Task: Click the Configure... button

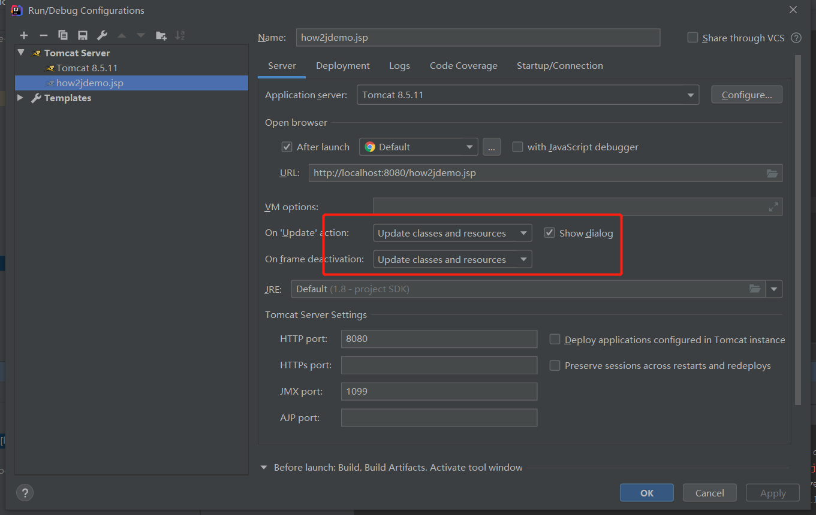Action: [x=746, y=95]
